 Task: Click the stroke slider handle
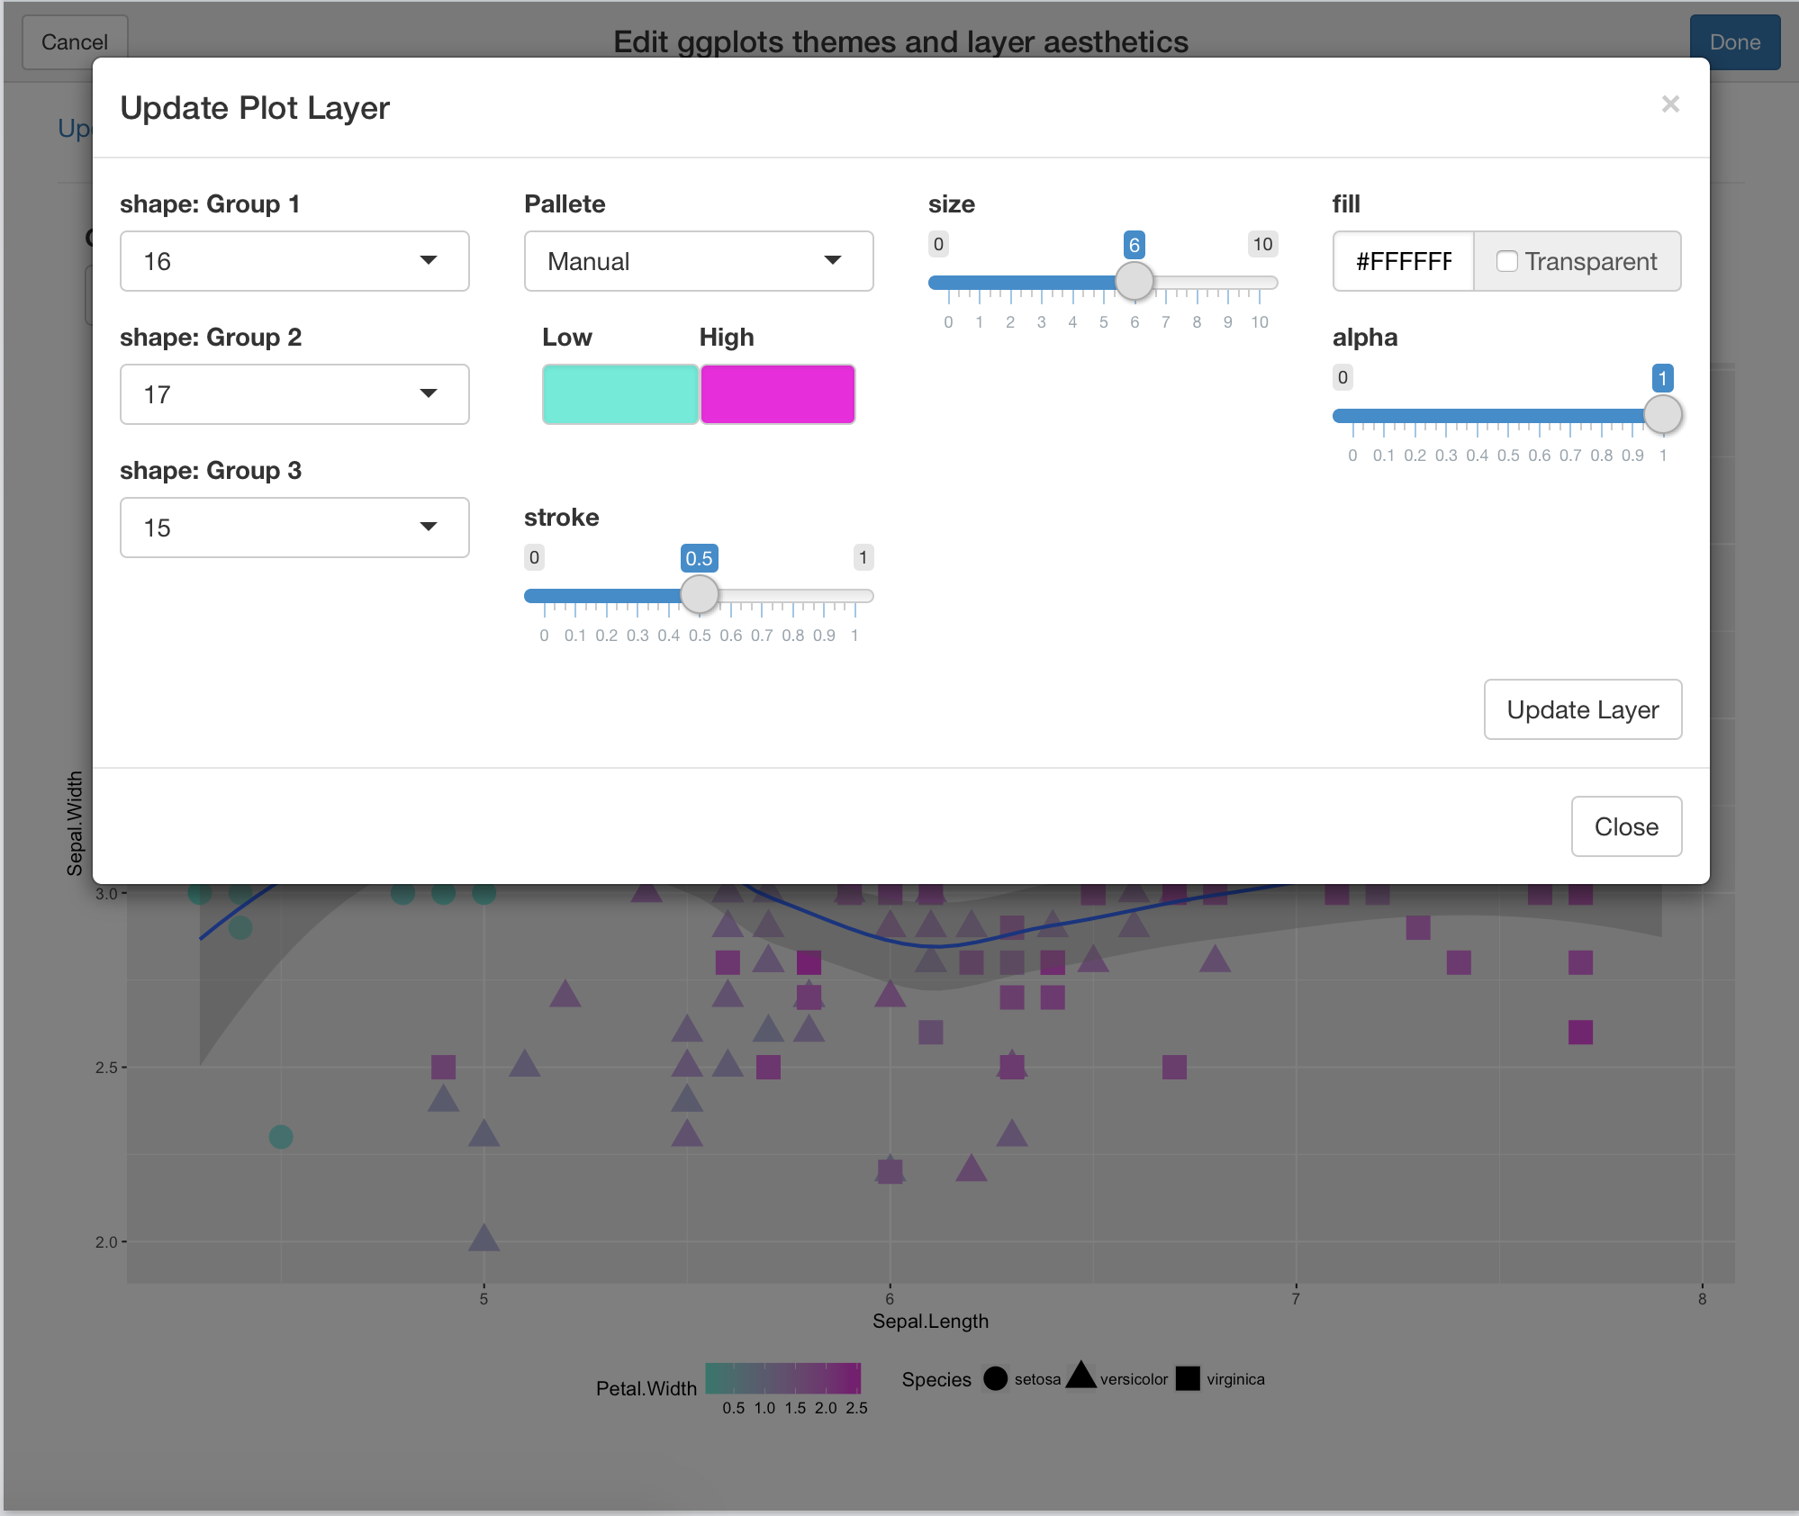(x=699, y=595)
